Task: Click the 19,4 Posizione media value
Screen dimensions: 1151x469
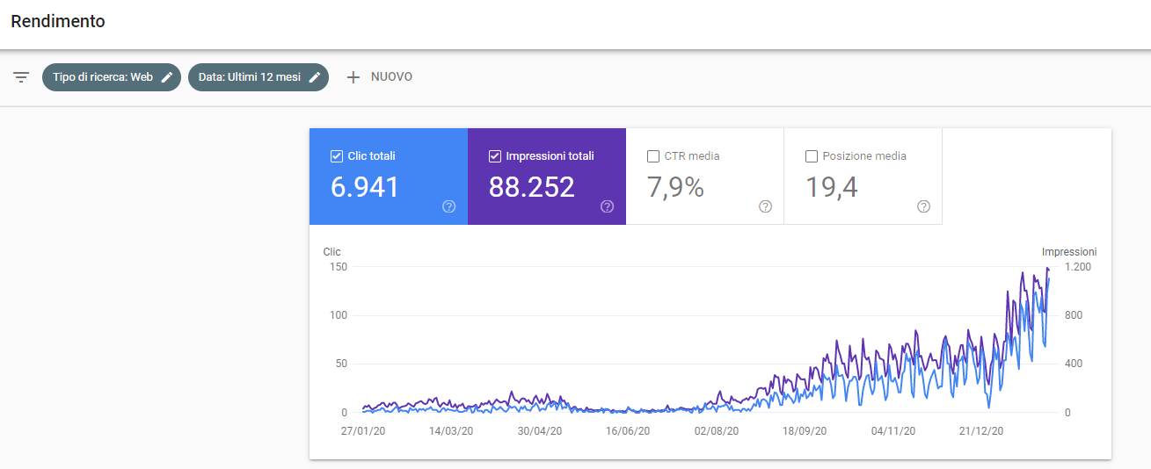Action: tap(831, 187)
